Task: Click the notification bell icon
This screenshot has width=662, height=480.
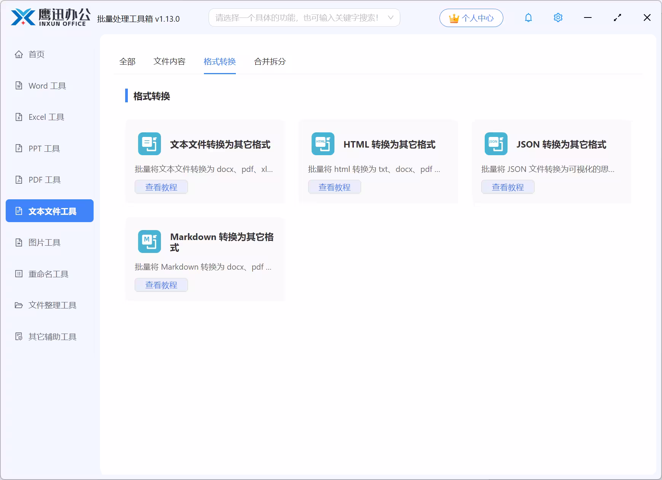Action: (528, 17)
